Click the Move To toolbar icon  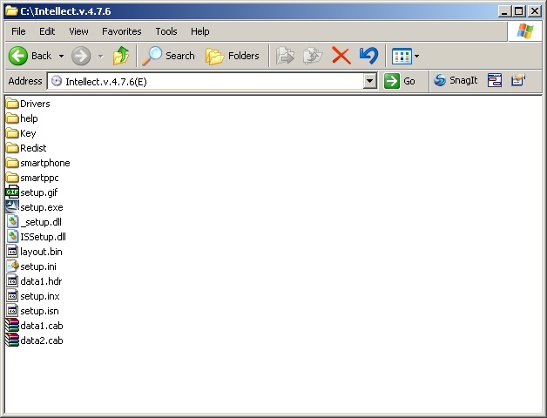click(285, 56)
